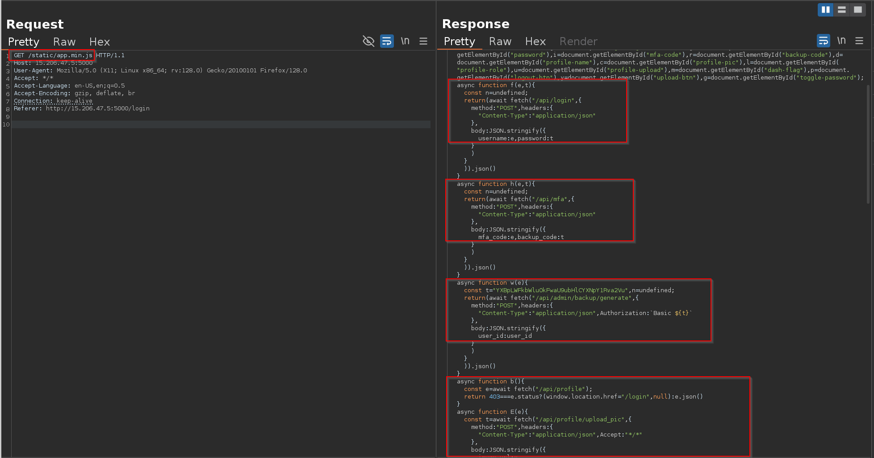Viewport: 874px width, 458px height.
Task: Open the Request panel hamburger options menu
Action: [x=423, y=42]
